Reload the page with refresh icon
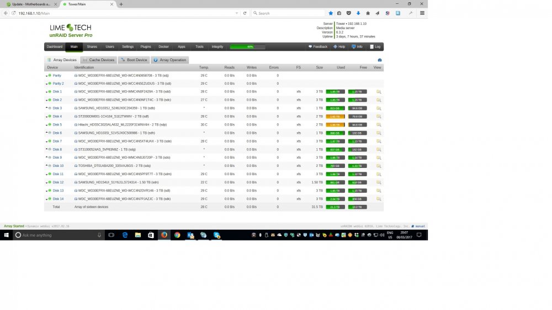Image resolution: width=552 pixels, height=310 pixels. [245, 13]
